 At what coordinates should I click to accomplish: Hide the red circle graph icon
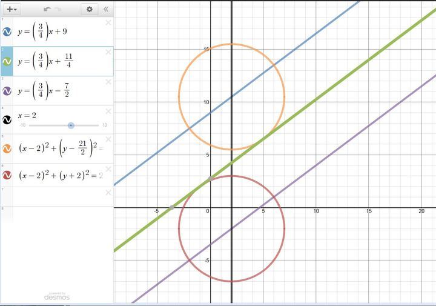pyautogui.click(x=7, y=175)
